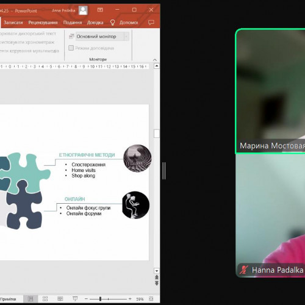Toggle Використовувати хронометраж option

27,42
